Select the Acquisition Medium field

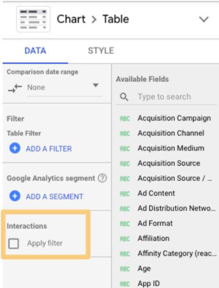171,148
